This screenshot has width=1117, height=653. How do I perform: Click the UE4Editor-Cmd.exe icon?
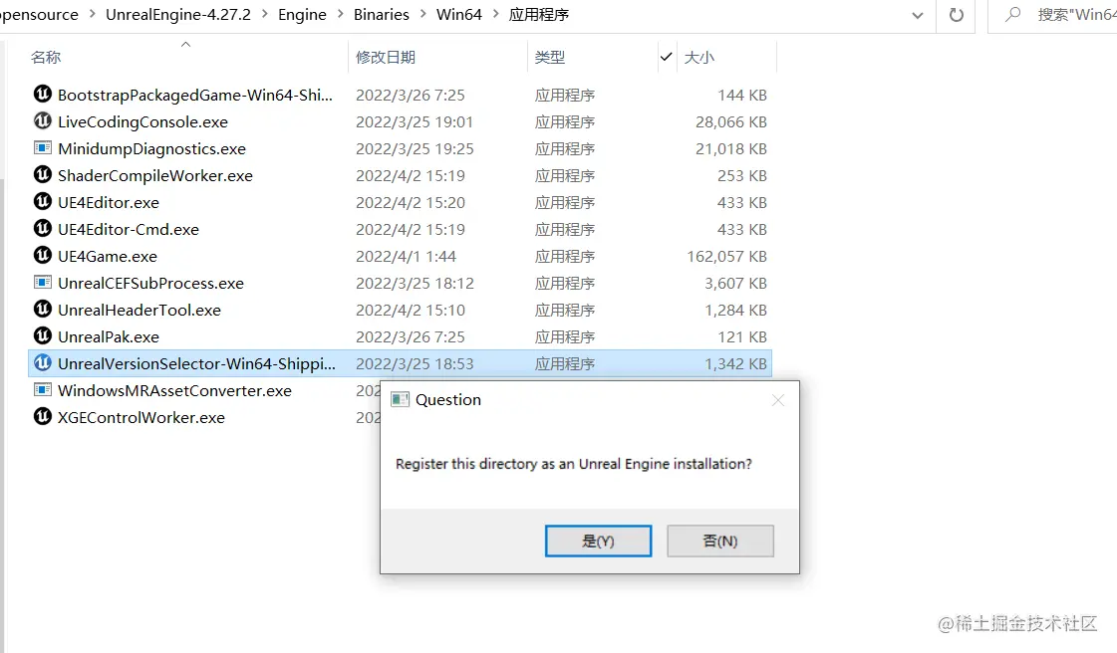[43, 228]
